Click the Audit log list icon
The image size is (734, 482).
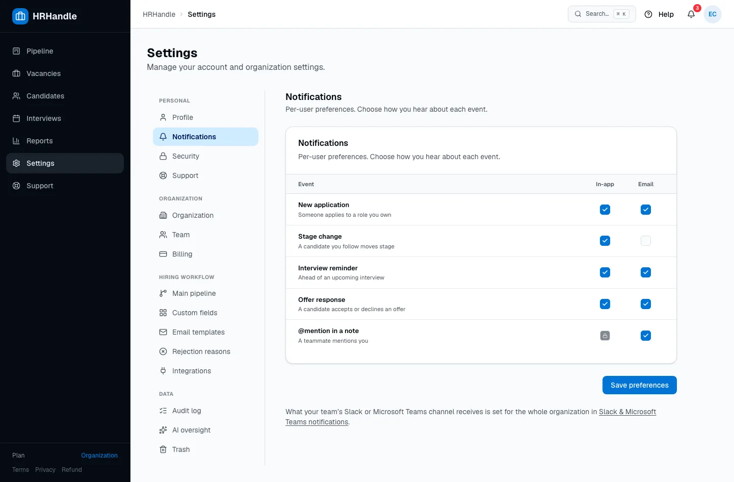tap(163, 411)
